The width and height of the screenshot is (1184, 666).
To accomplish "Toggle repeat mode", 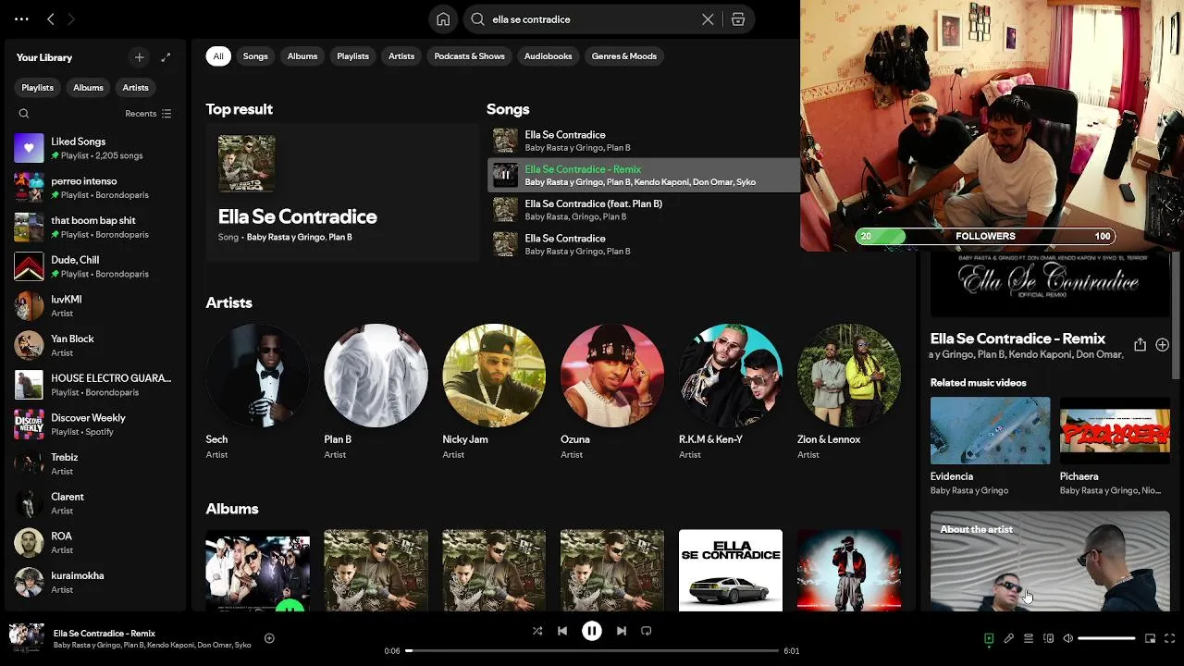I will (x=647, y=631).
